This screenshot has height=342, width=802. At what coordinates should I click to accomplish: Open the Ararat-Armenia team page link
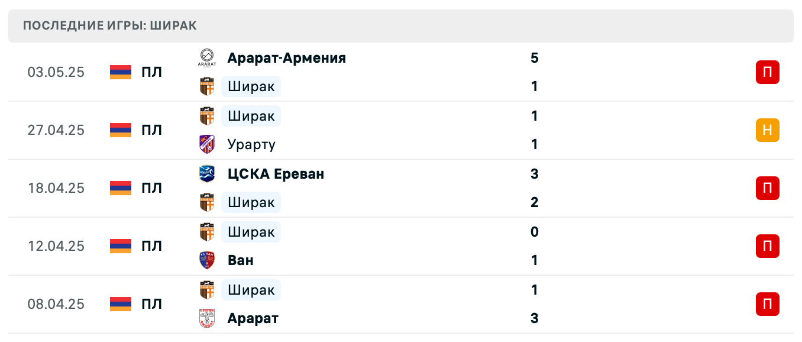coord(286,58)
